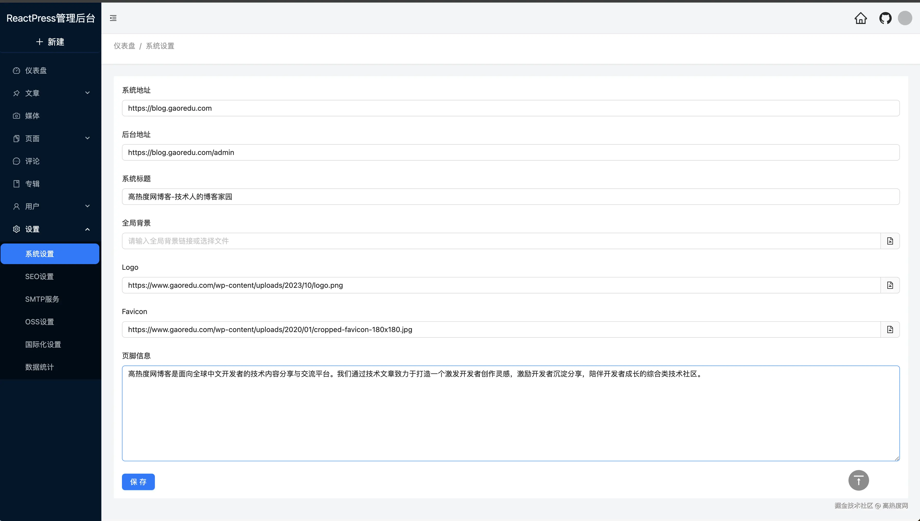
Task: Click the home icon in header
Action: click(860, 18)
